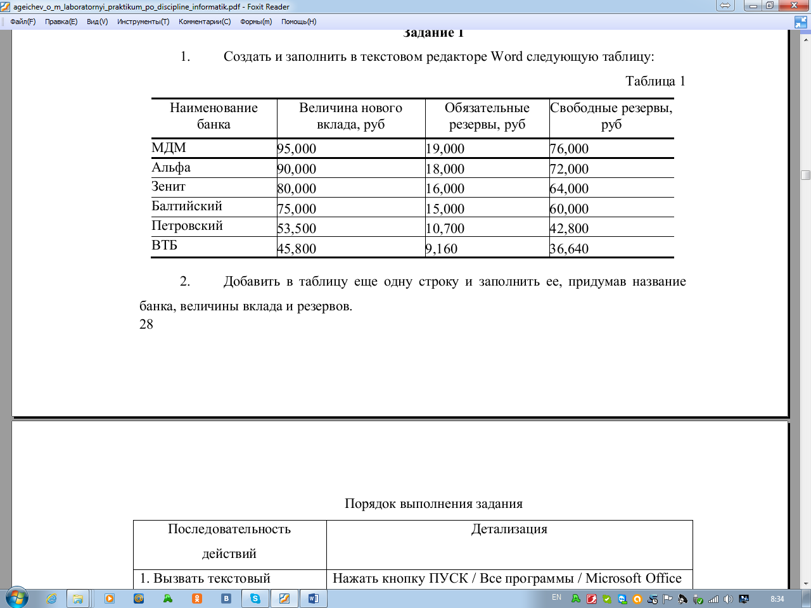Click the double-arrow title bar button
The image size is (811, 608).
[x=725, y=6]
